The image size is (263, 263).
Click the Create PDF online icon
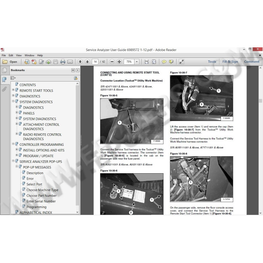[27, 62]
